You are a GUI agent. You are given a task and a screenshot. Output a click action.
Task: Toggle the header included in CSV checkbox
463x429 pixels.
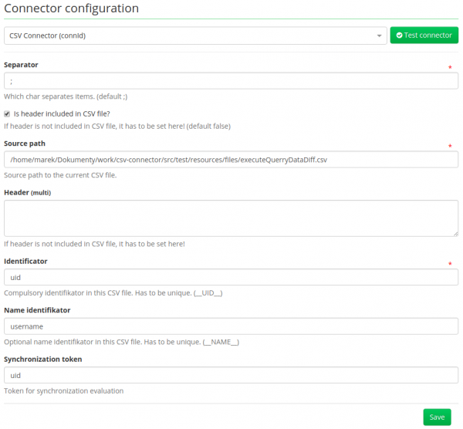[x=7, y=114]
